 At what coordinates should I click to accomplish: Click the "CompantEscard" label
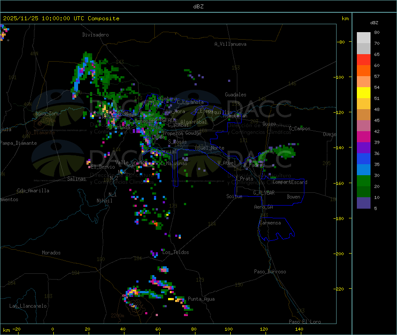coord(290,182)
